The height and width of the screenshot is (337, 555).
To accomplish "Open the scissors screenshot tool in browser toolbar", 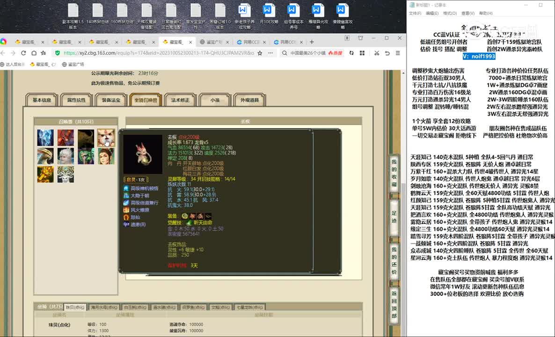I will [x=377, y=53].
